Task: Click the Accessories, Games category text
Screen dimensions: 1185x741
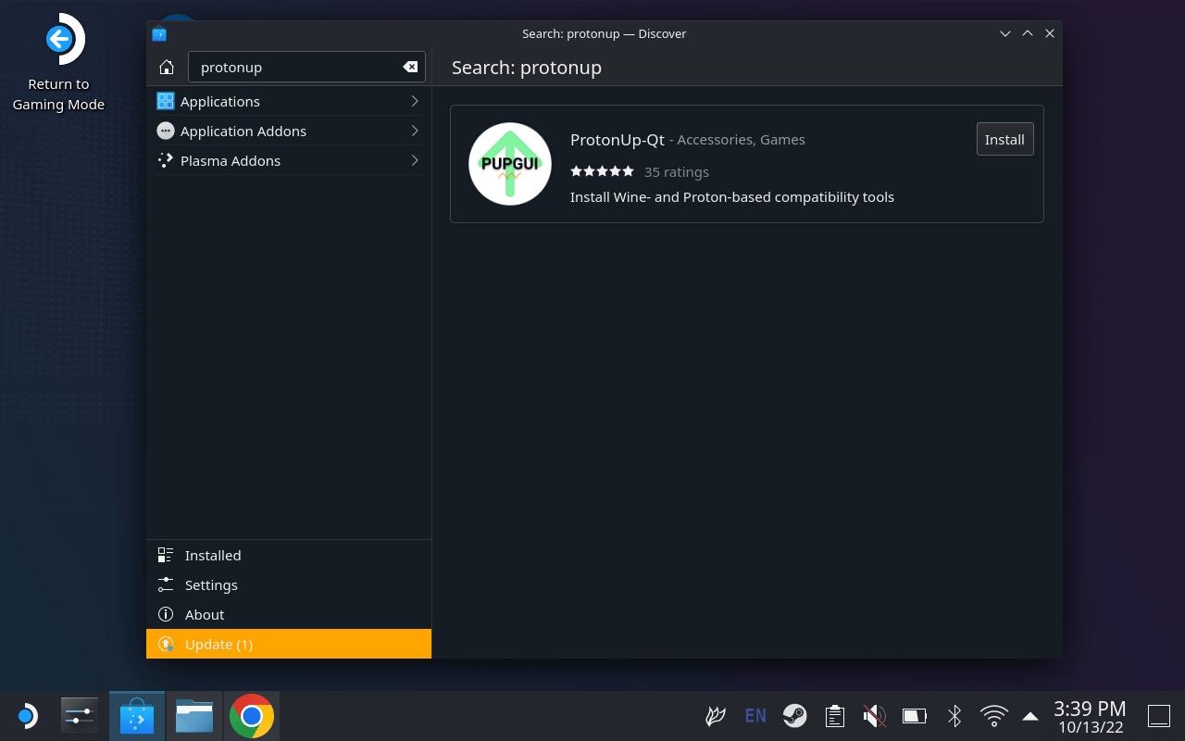Action: pos(741,140)
